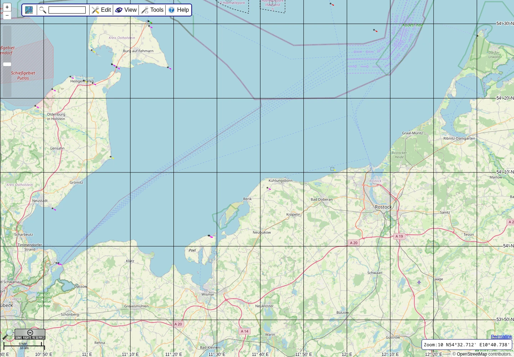This screenshot has height=357, width=514.
Task: Open the Permalink link
Action: pos(502,336)
